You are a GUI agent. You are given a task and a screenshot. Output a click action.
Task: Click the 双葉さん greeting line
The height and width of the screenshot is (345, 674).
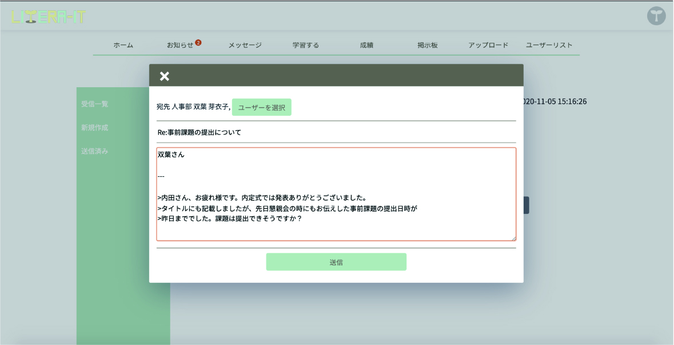(x=171, y=155)
